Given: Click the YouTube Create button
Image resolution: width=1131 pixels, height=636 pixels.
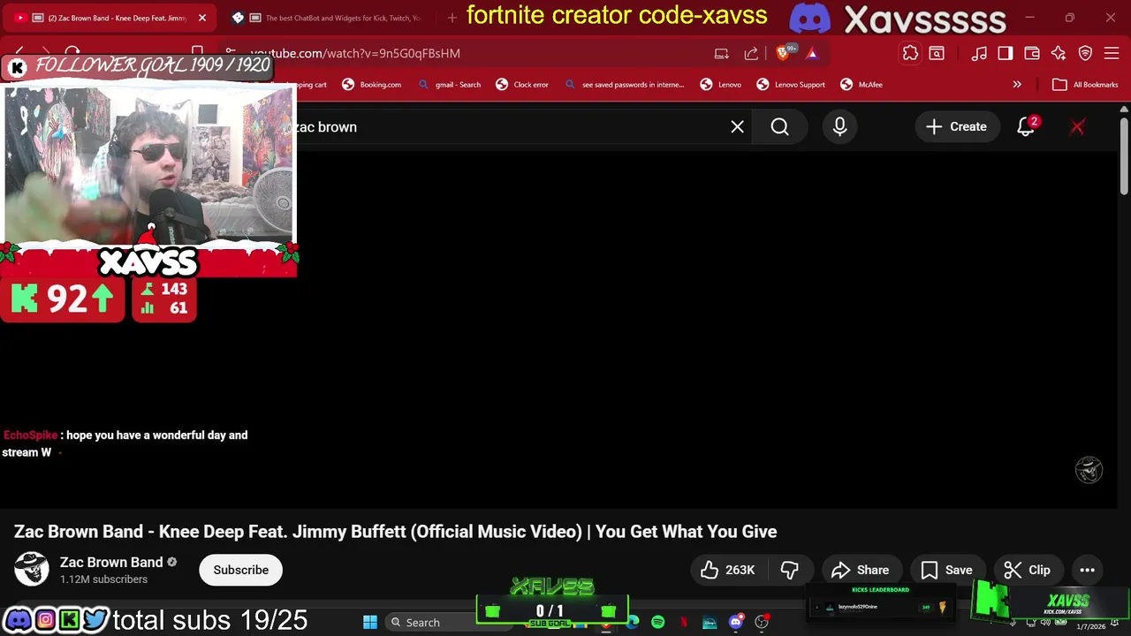Looking at the screenshot, I should point(956,126).
